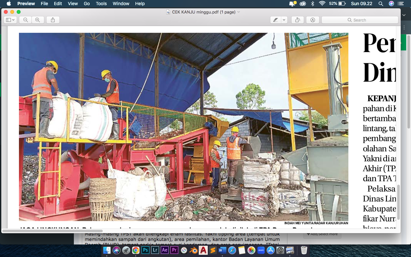The image size is (411, 257).
Task: Click the Zoom In magnifier button
Action: point(38,20)
